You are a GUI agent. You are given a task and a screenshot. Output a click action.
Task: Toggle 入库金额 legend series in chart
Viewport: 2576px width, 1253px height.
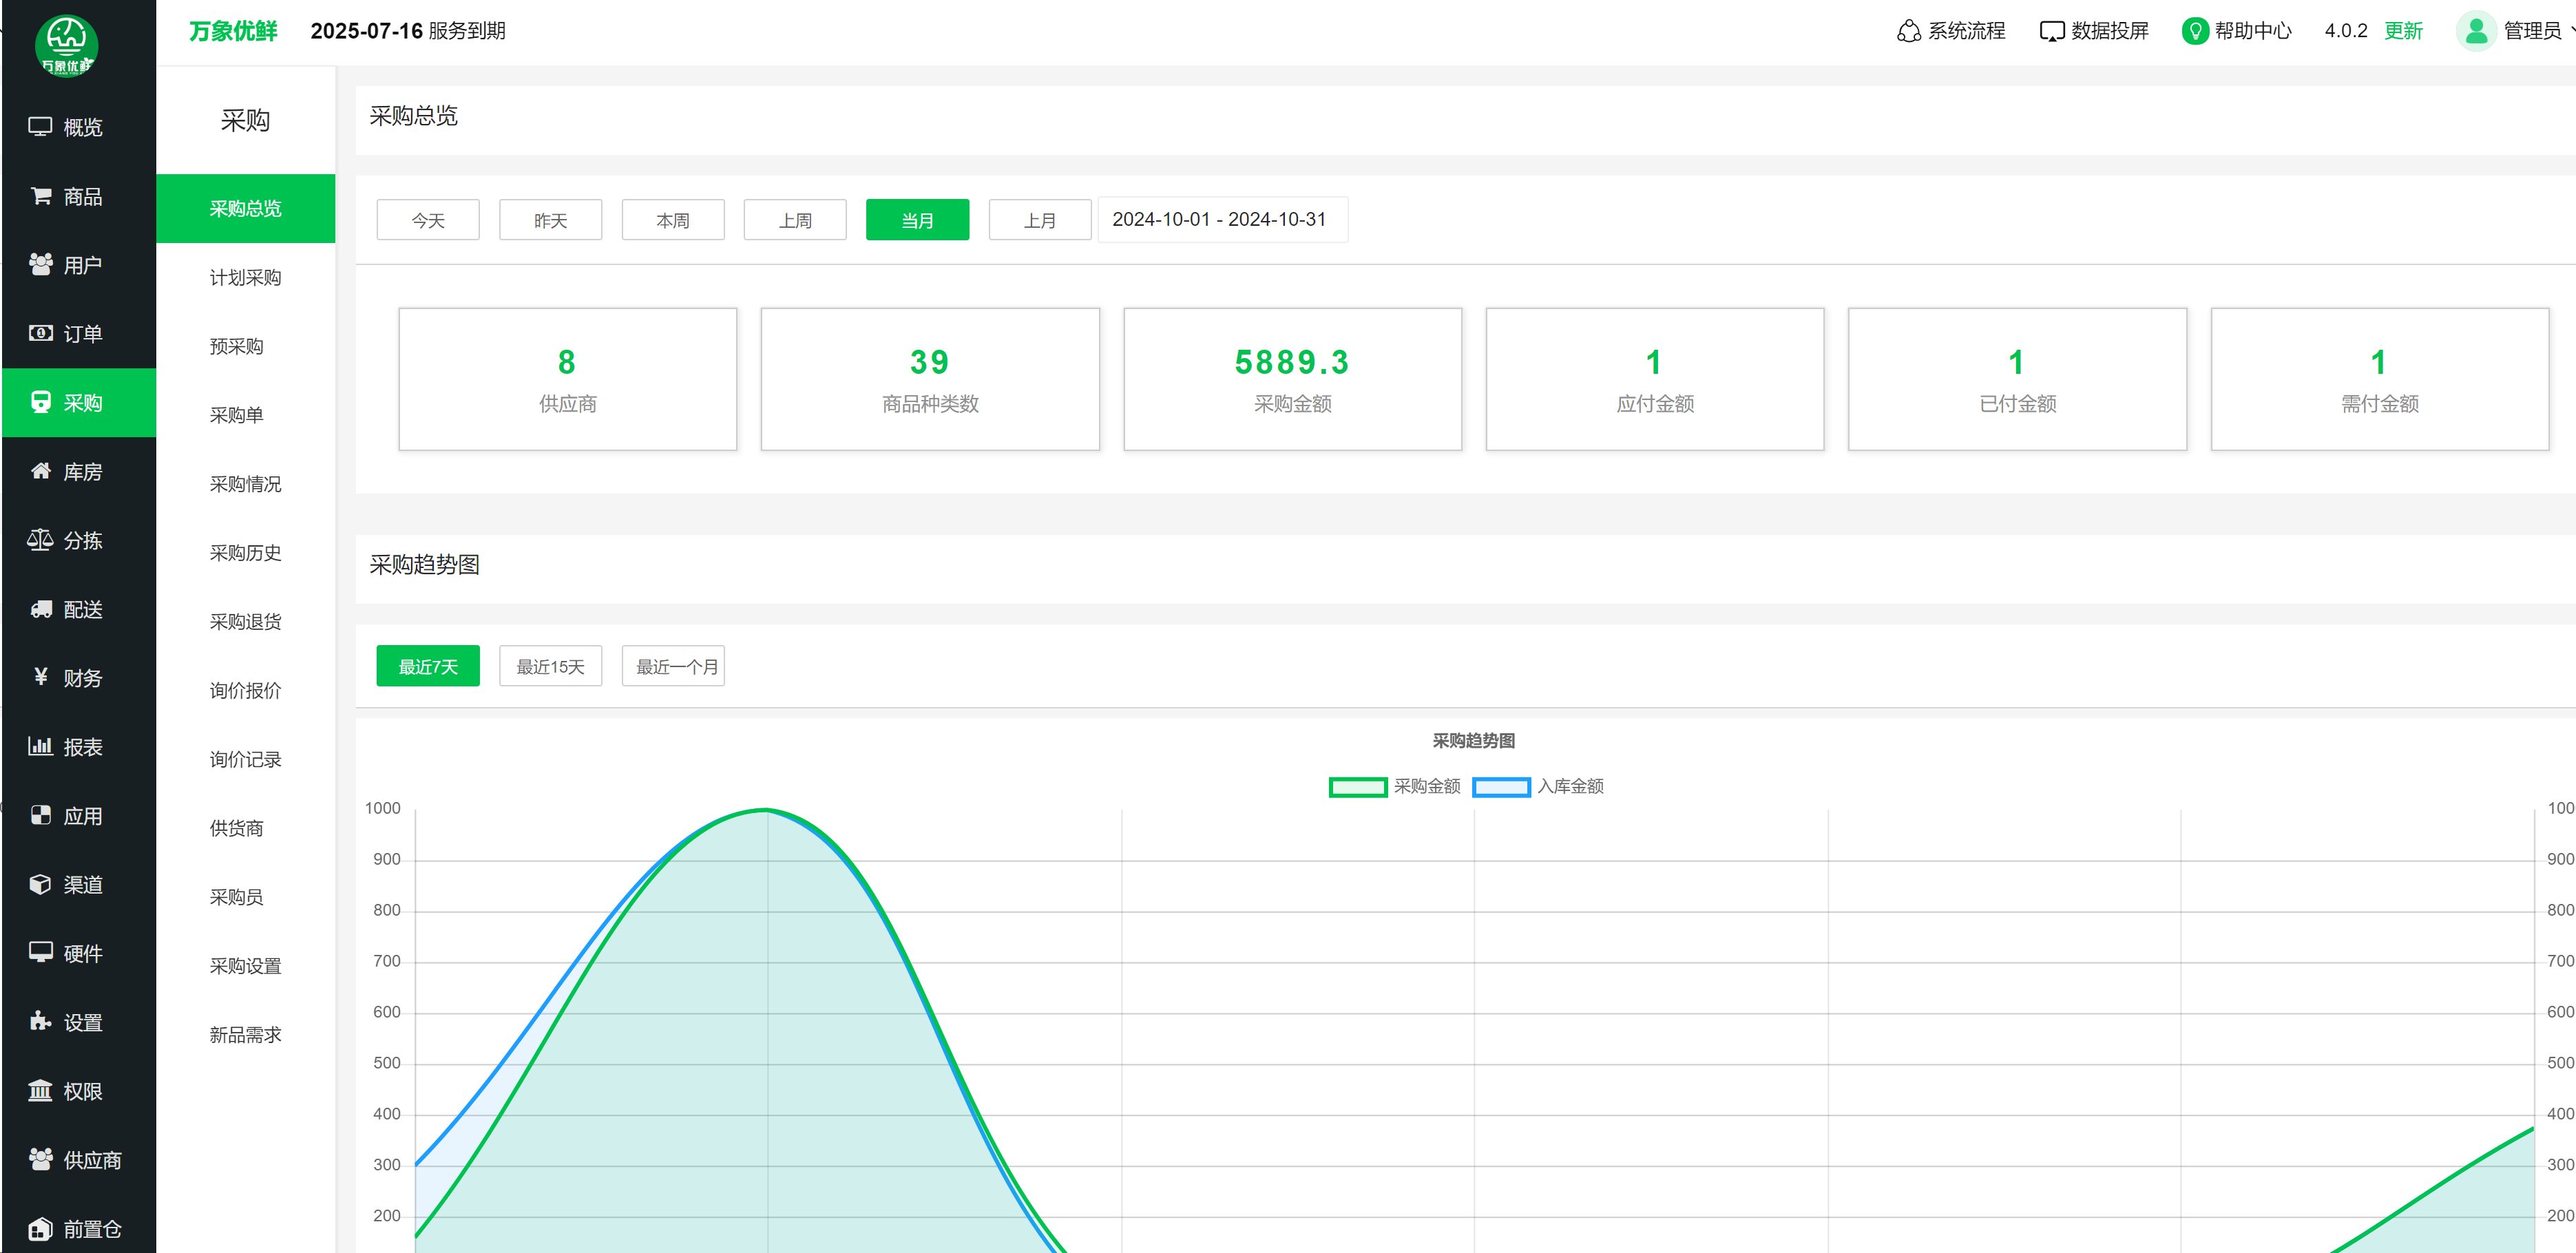(1501, 787)
